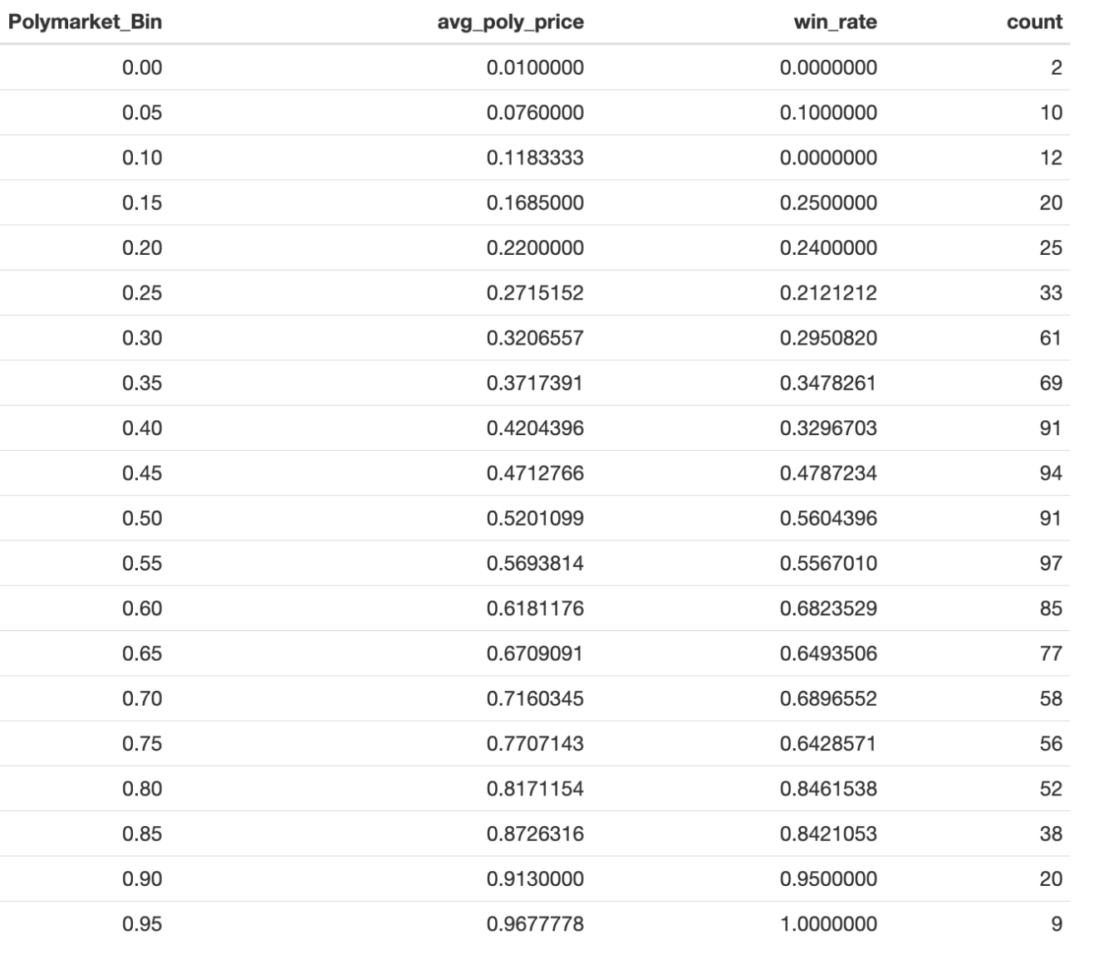Image resolution: width=1094 pixels, height=959 pixels.
Task: Click the 0.75 bin row label
Action: (x=142, y=744)
